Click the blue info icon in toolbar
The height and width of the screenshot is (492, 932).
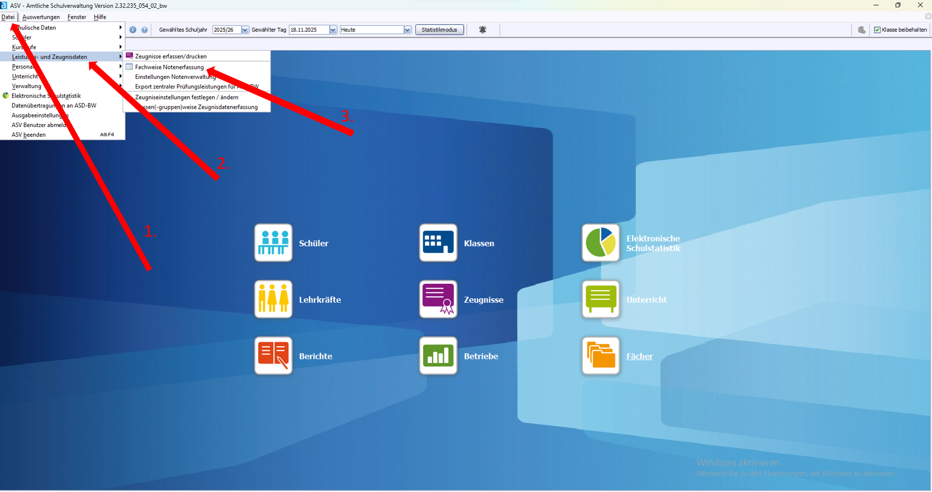133,30
